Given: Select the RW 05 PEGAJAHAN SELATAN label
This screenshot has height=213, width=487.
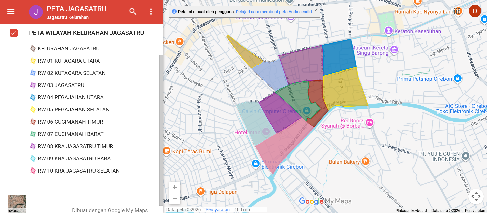Looking at the screenshot, I should [74, 110].
